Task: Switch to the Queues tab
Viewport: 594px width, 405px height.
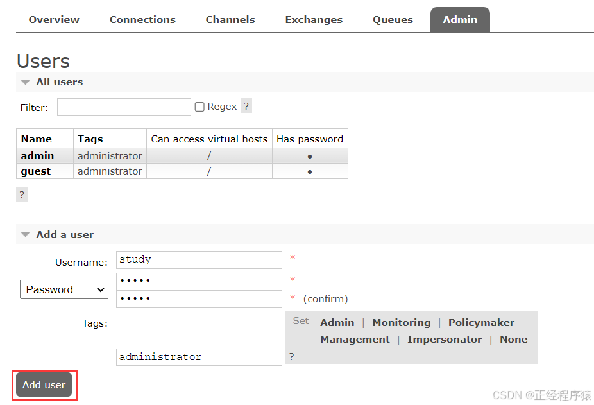Action: pos(393,20)
